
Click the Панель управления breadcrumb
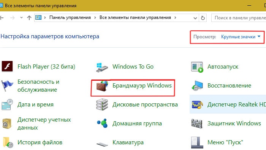coord(70,17)
